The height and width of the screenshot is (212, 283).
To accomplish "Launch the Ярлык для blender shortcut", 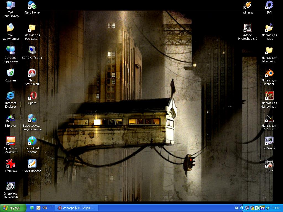I will 269,77.
